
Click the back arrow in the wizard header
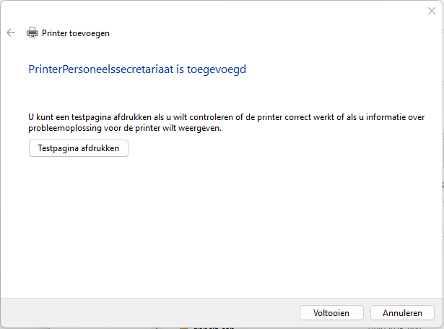[x=11, y=33]
